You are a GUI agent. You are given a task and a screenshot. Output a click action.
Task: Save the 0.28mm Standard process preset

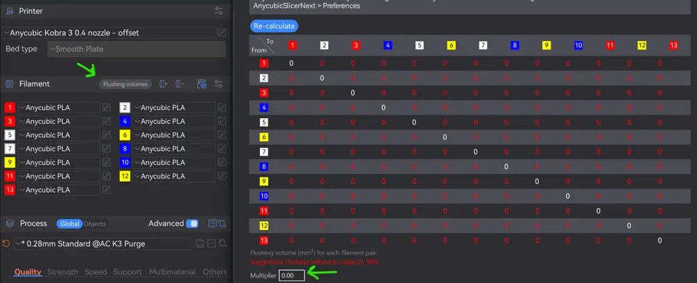pyautogui.click(x=199, y=243)
